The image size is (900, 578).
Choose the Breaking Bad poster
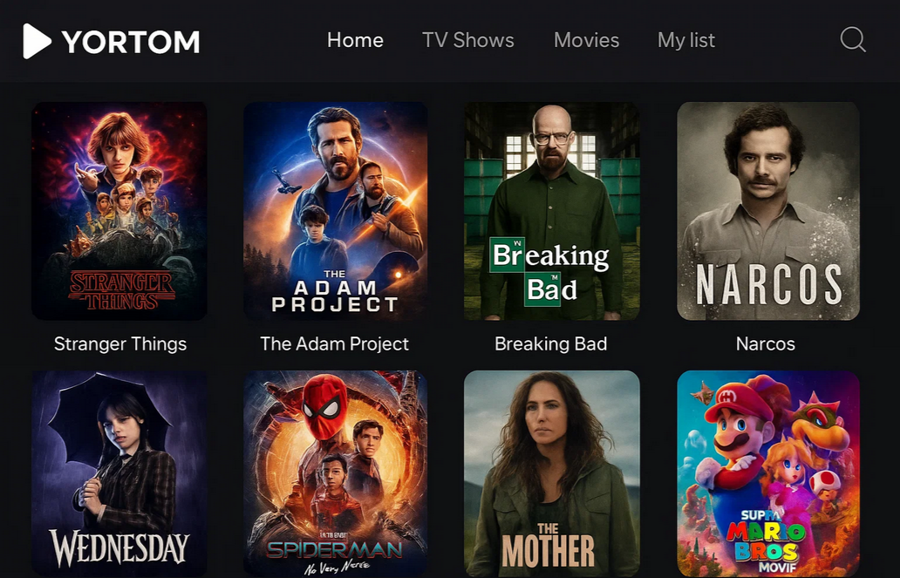tap(551, 211)
